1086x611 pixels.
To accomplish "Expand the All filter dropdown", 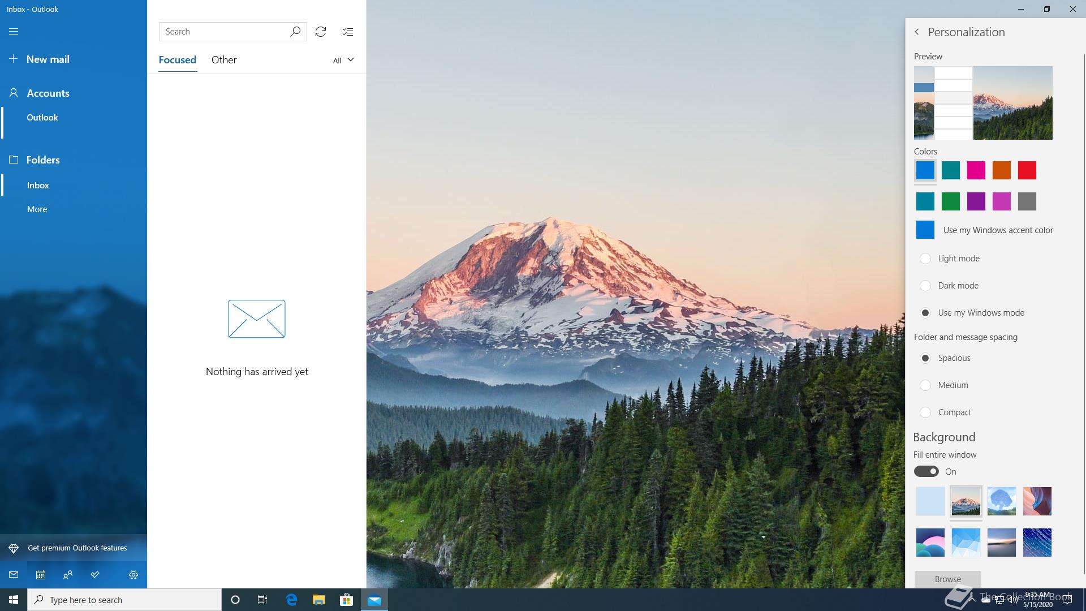I will tap(343, 60).
